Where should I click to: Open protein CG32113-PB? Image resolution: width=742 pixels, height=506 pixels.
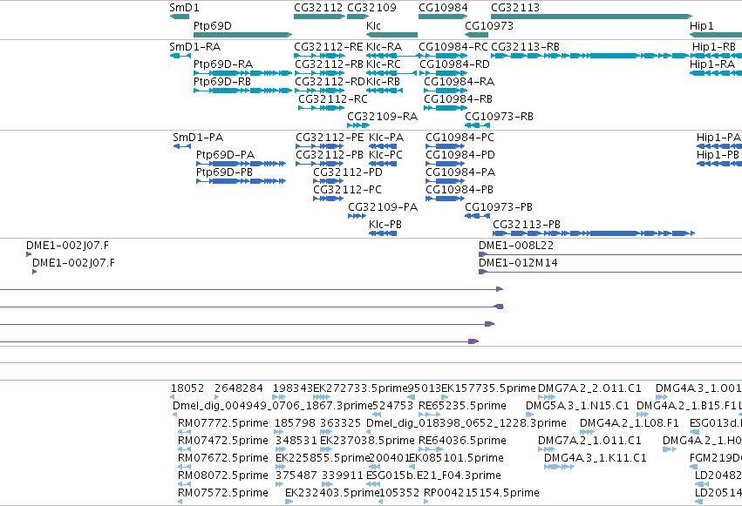click(x=527, y=225)
